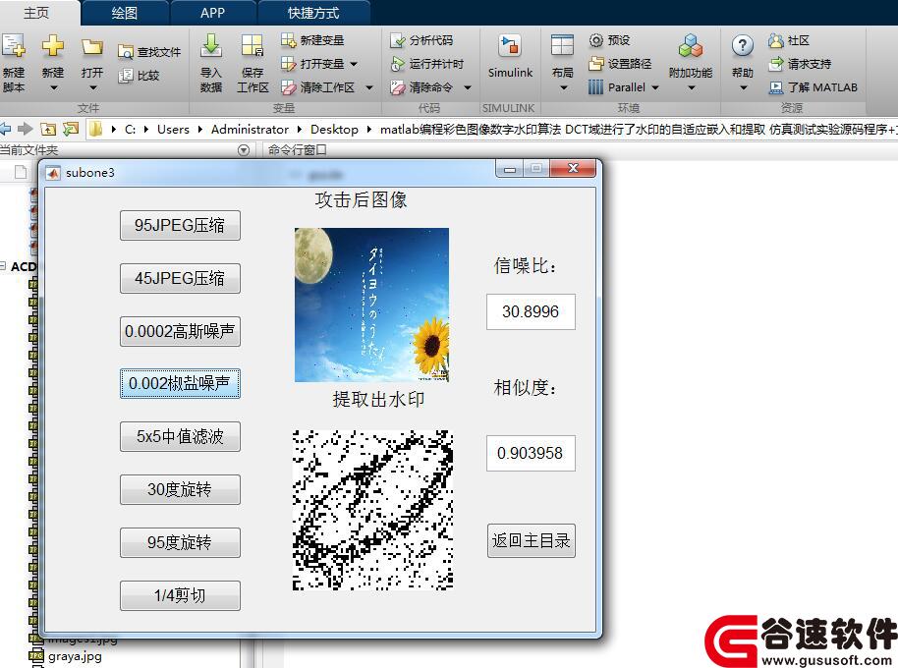
Task: Collapse the ACD tree node
Action: tap(3, 266)
